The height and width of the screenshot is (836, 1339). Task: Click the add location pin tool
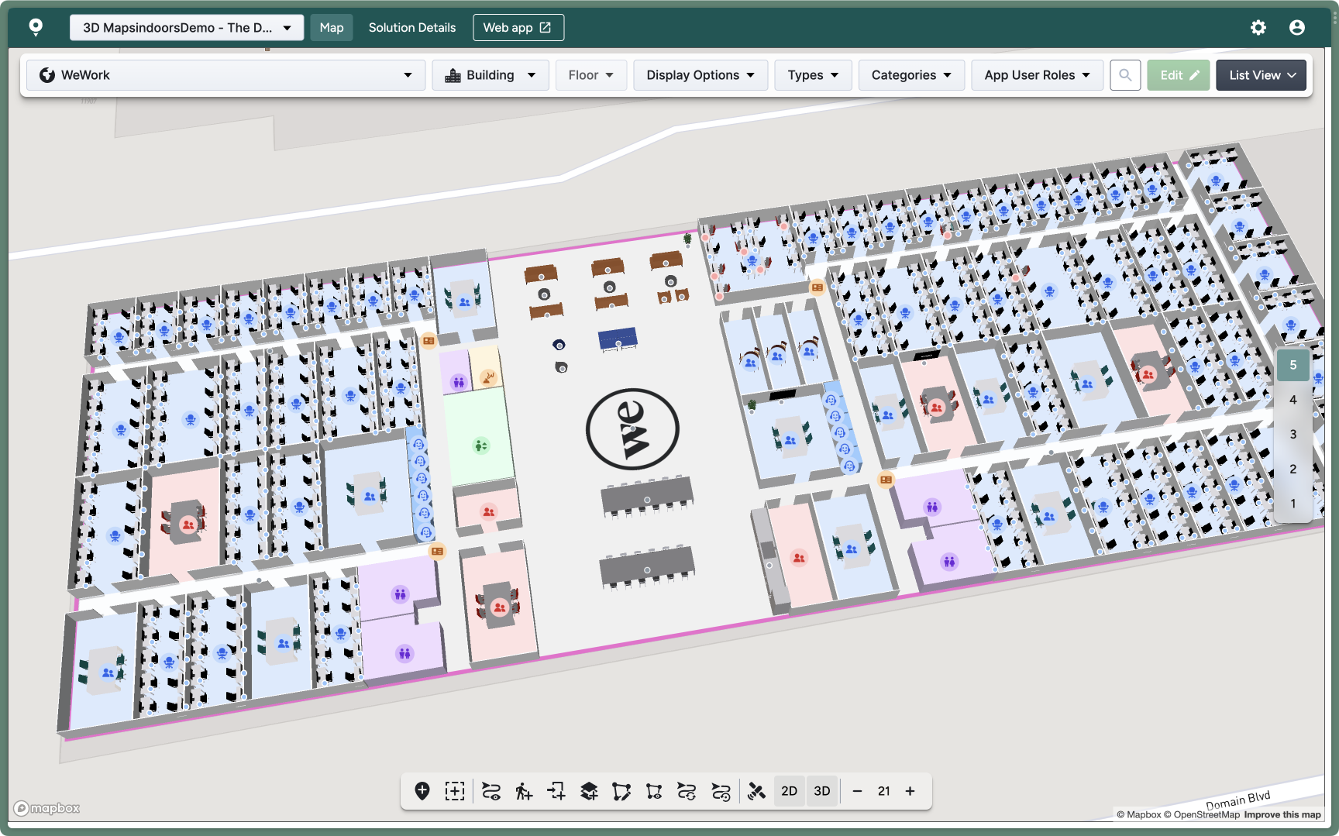click(x=422, y=791)
